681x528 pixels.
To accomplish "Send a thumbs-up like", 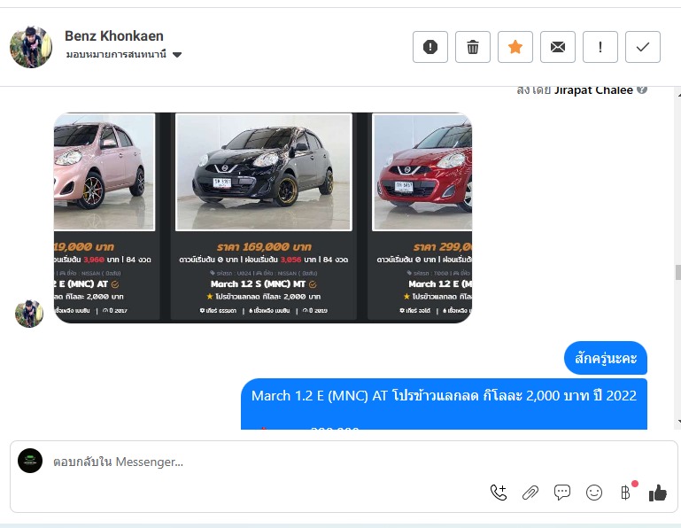I will tap(658, 493).
